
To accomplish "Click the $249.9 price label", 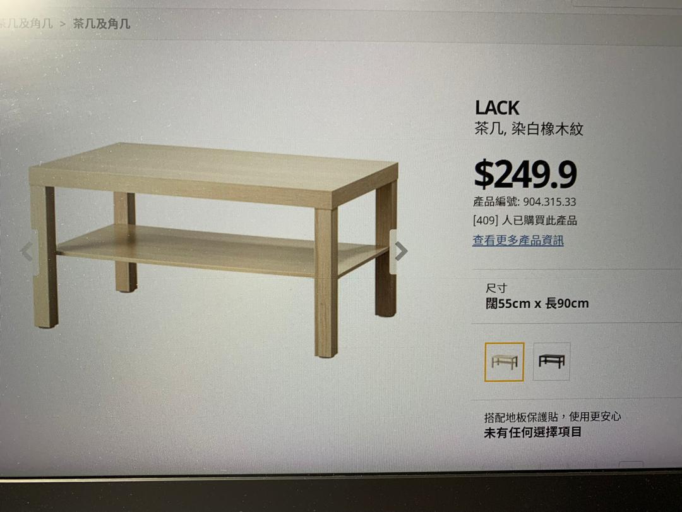I will (x=525, y=174).
